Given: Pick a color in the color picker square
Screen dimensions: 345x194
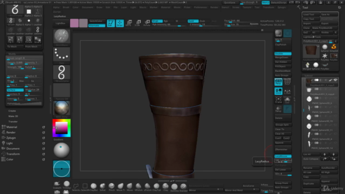Looking at the screenshot, I should 61,128.
